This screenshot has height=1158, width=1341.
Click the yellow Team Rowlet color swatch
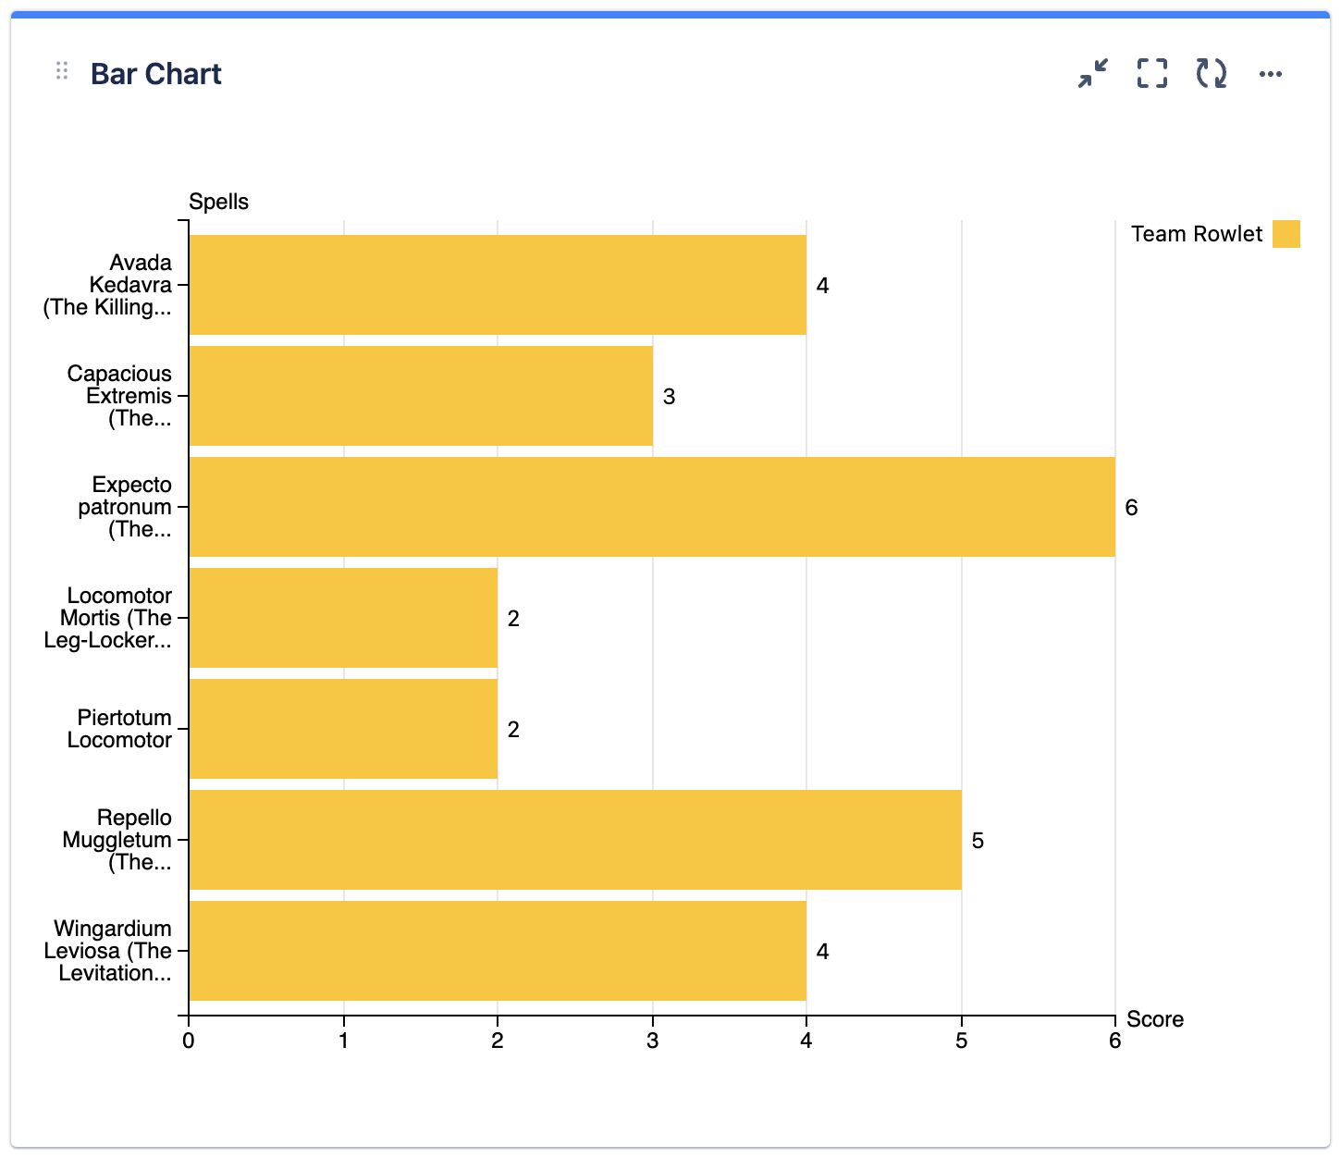[x=1287, y=234]
